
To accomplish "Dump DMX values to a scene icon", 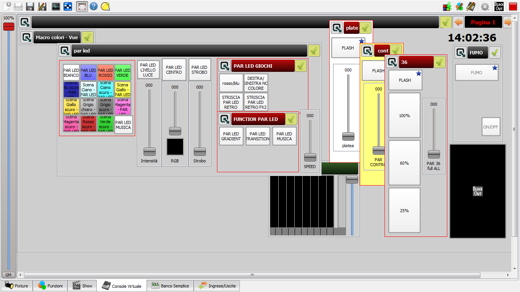I will (x=447, y=6).
